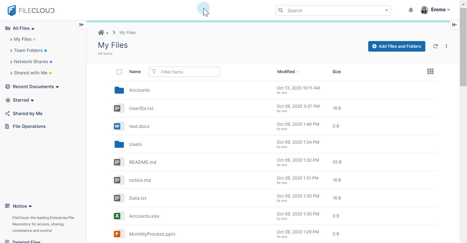Screen dimensions: 467x243
Task: Sort by the Size column header
Action: coord(337,71)
